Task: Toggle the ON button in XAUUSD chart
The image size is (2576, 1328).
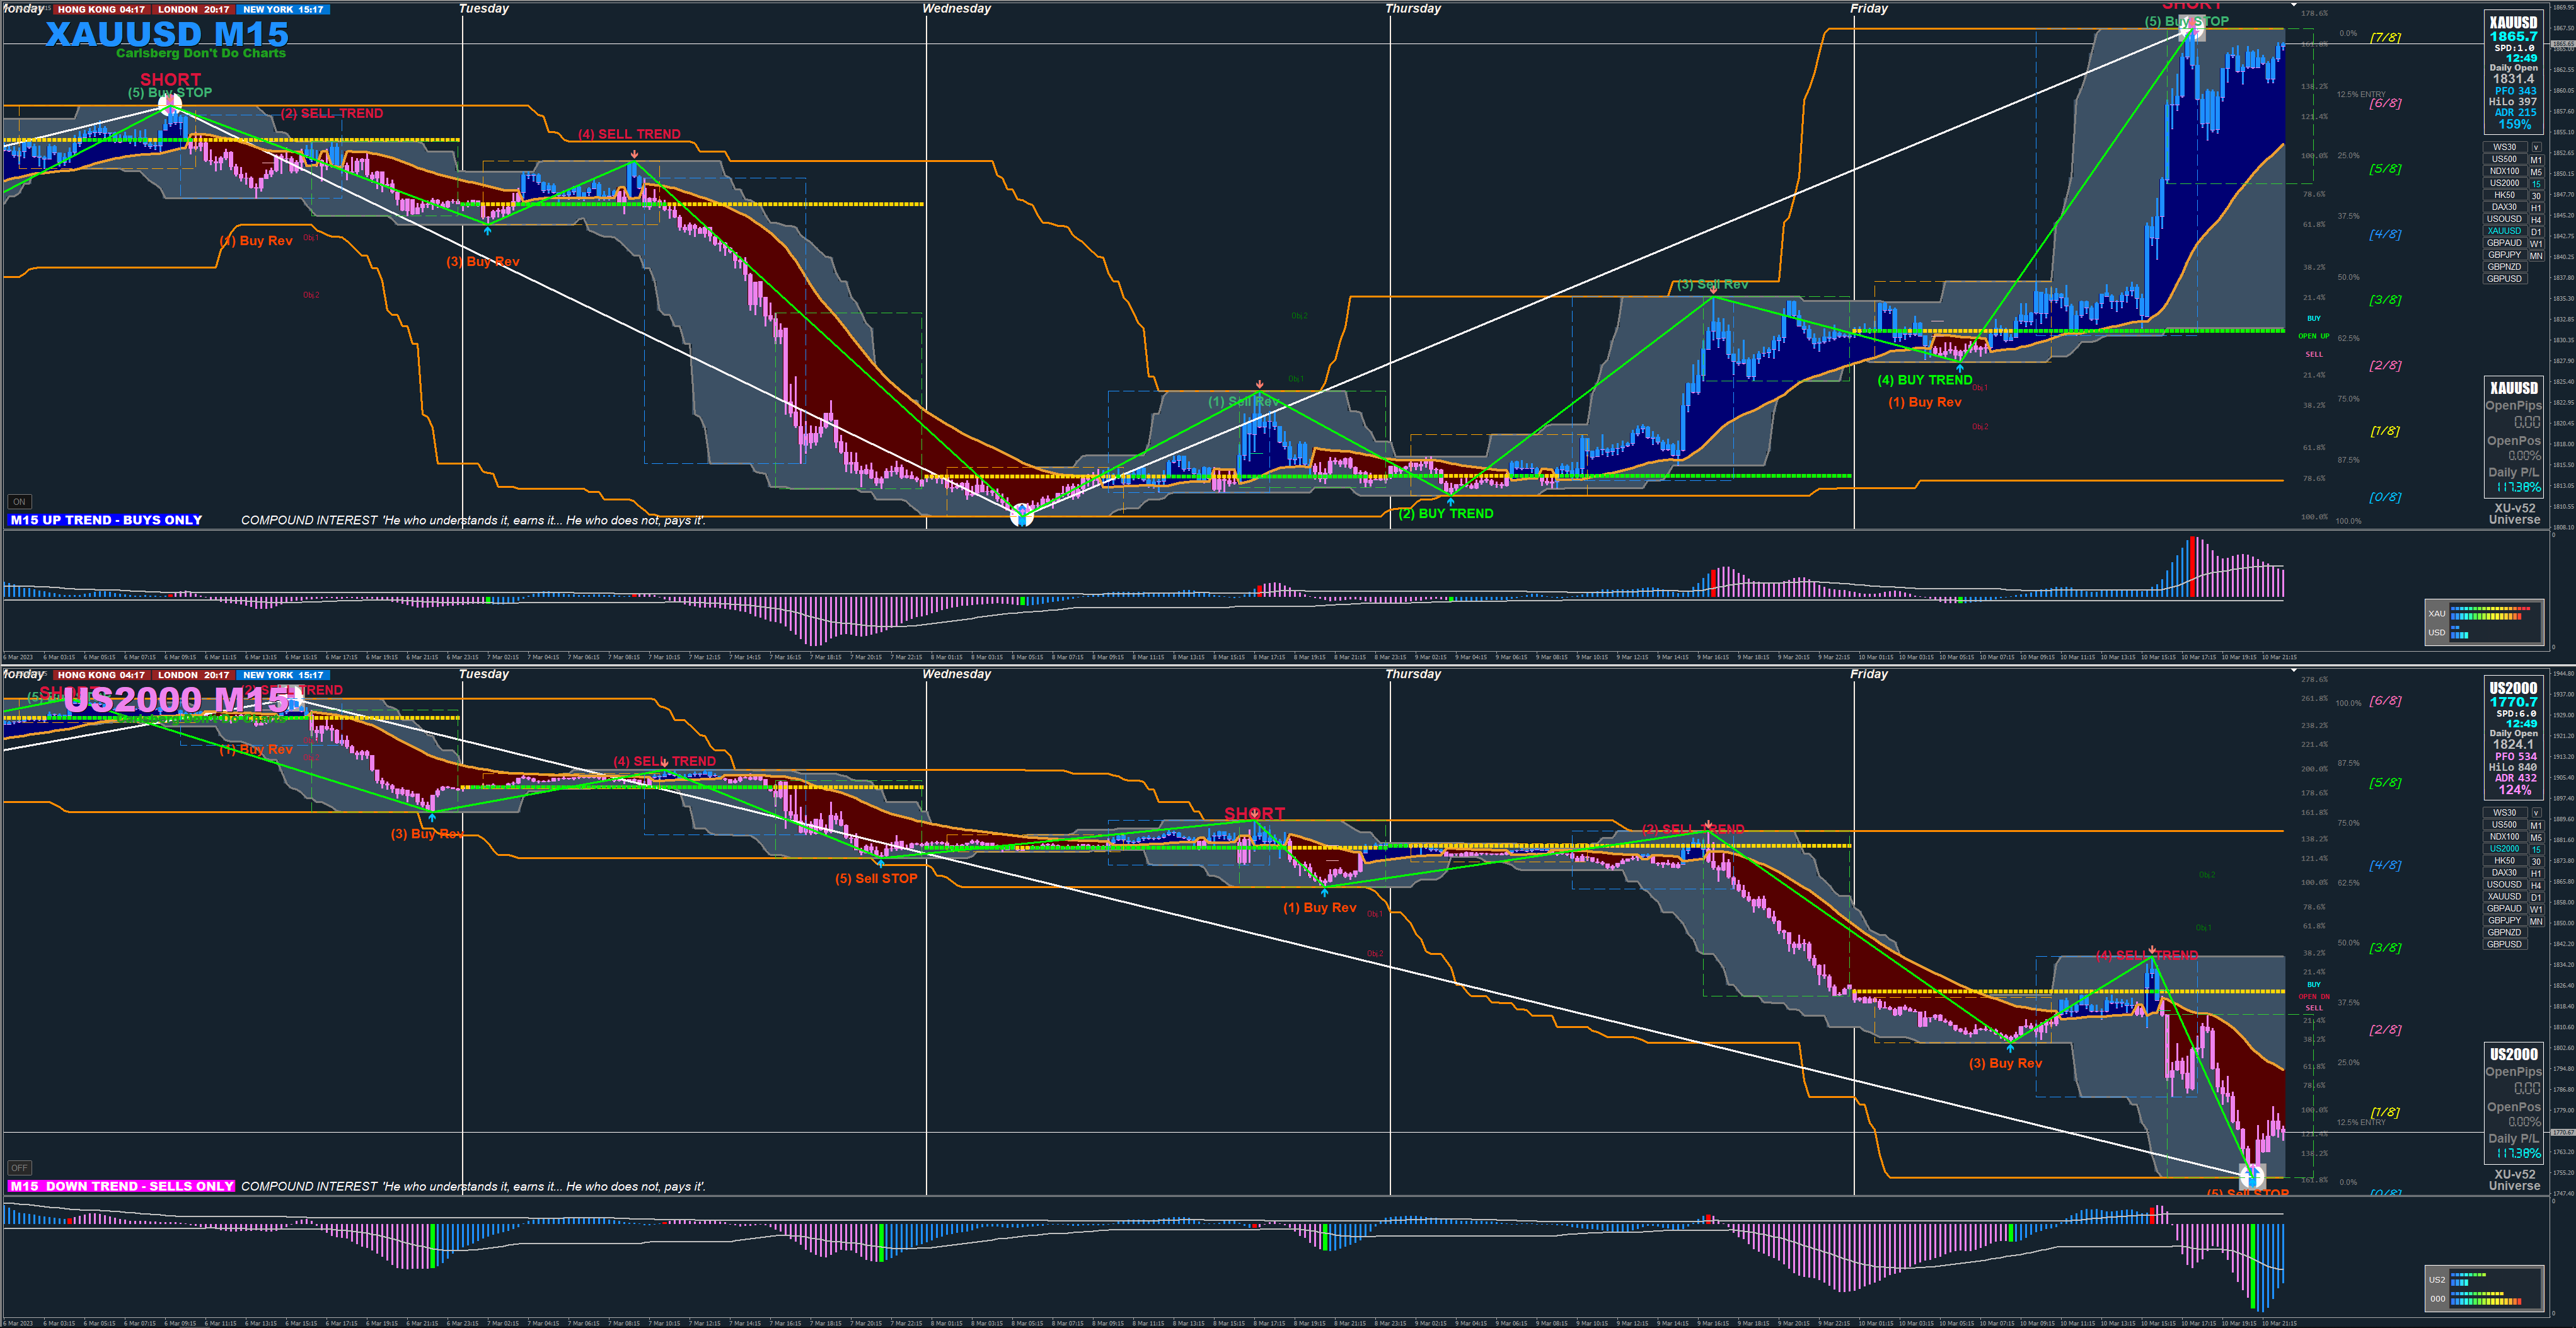Action: point(19,502)
